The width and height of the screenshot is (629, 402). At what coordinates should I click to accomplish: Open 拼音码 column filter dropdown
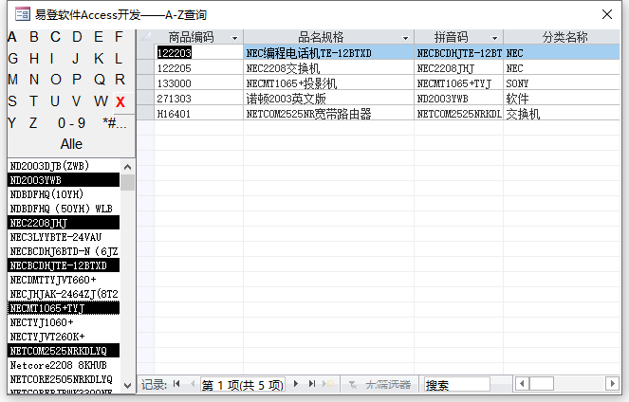(x=494, y=38)
